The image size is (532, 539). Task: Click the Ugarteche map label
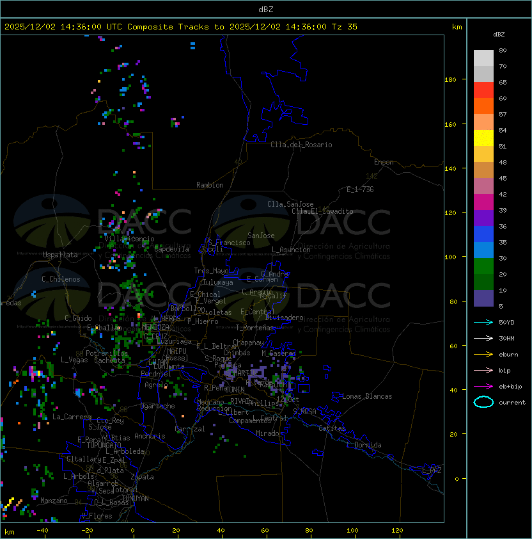tap(158, 406)
